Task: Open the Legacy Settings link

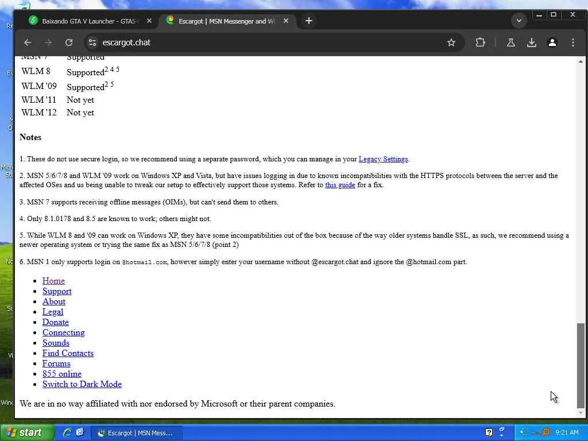Action: [383, 159]
